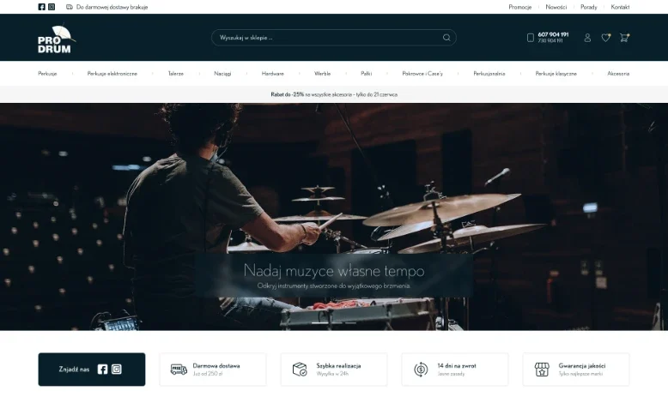
Task: Click Facebook icon in Znajdź nas box
Action: point(102,370)
